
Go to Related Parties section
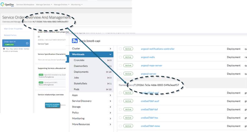tap(11, 36)
